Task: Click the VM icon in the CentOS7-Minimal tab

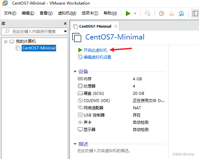Action: [75, 26]
